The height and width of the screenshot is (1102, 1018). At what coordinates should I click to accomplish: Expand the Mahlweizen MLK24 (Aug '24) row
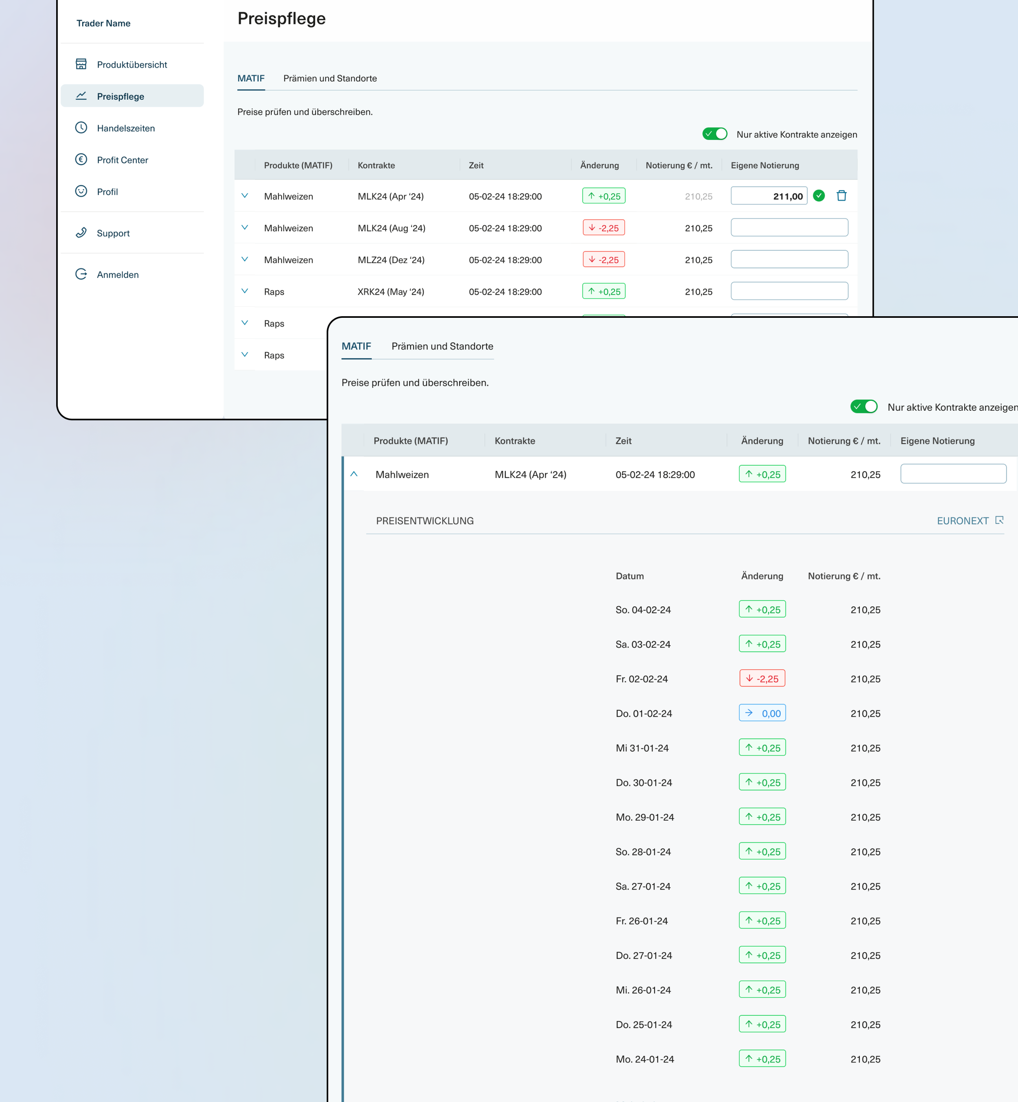[x=245, y=227]
